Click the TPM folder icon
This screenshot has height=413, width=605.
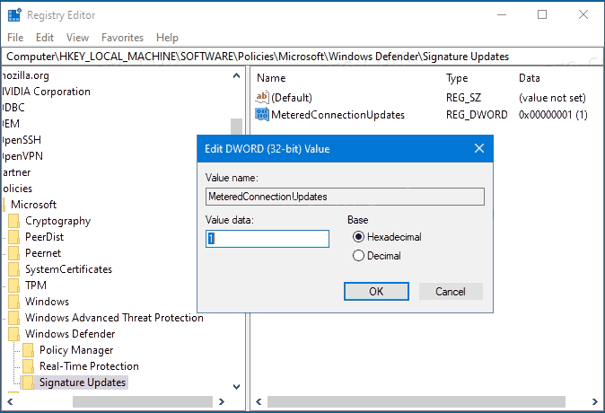(x=13, y=286)
